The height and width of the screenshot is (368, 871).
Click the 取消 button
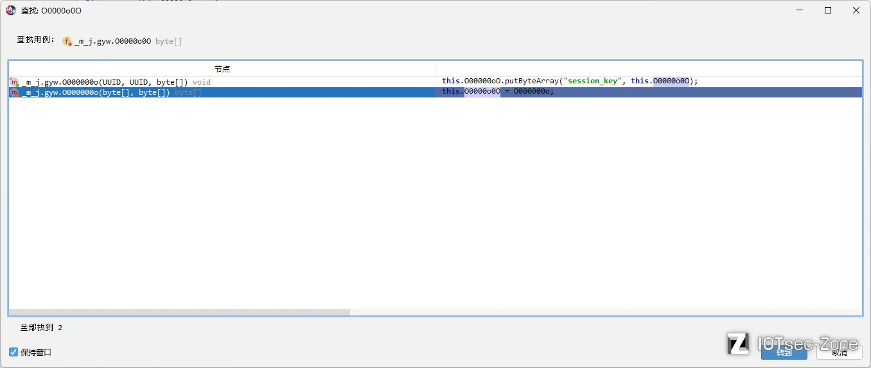[840, 352]
